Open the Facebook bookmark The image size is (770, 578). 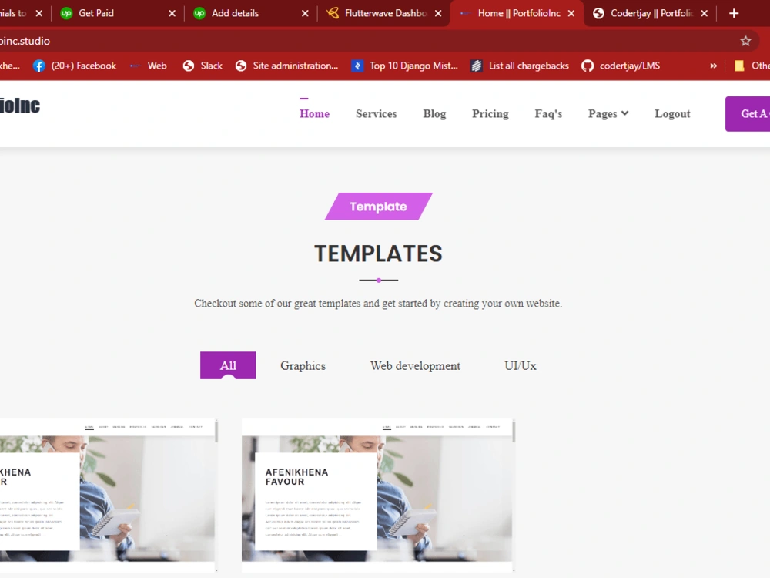tap(75, 66)
